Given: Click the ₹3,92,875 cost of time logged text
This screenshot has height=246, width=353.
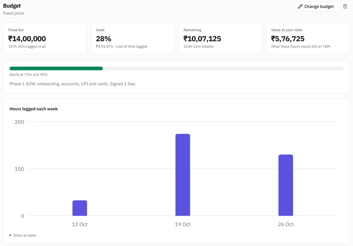Looking at the screenshot, I should [x=121, y=46].
